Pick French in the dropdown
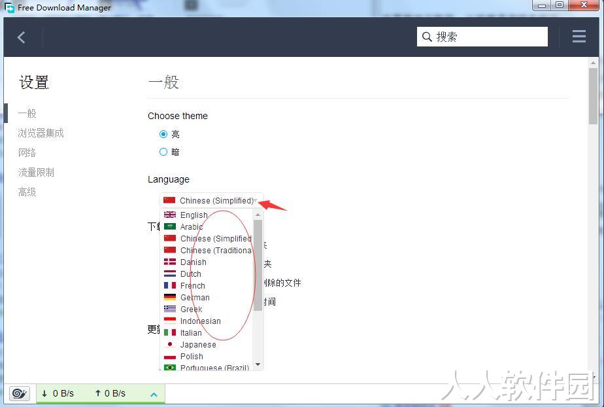The image size is (604, 407). 207,285
